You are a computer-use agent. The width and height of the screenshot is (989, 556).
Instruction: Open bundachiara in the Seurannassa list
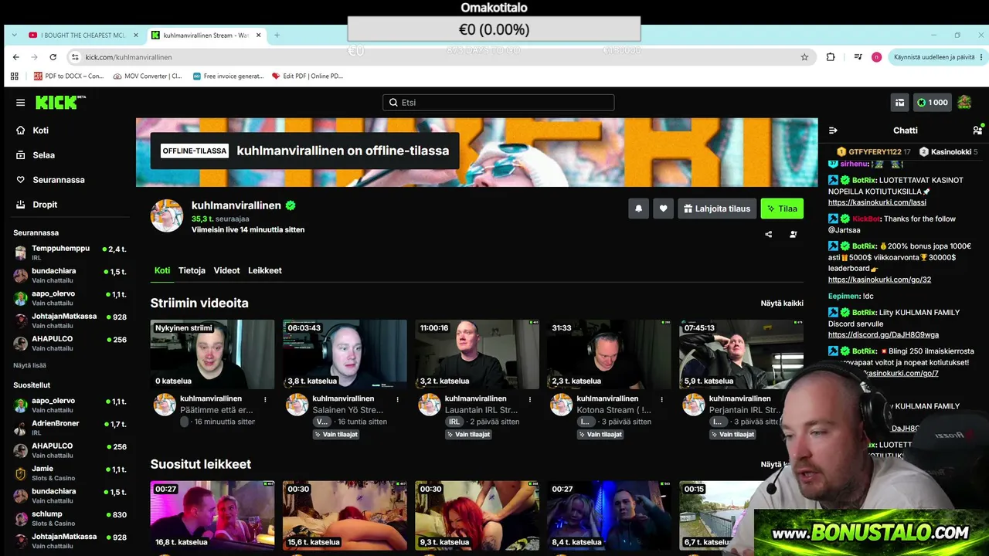(70, 276)
